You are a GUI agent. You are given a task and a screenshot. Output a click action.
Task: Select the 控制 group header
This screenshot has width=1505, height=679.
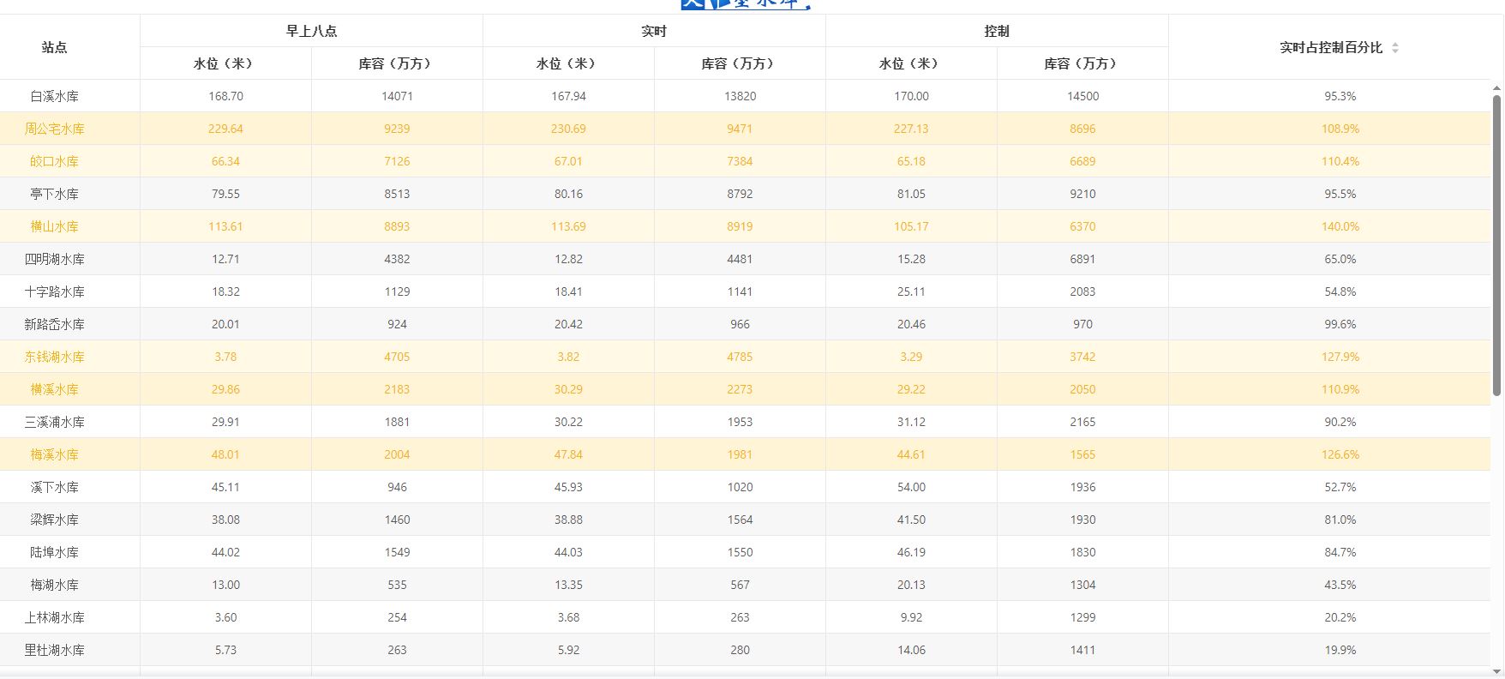997,31
